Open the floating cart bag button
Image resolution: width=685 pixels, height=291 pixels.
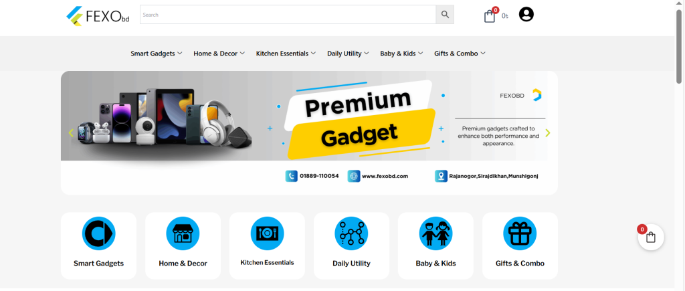click(651, 237)
